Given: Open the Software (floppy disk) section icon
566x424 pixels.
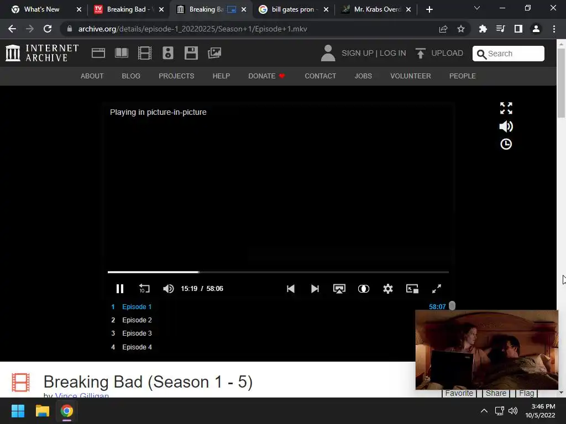Looking at the screenshot, I should point(191,53).
